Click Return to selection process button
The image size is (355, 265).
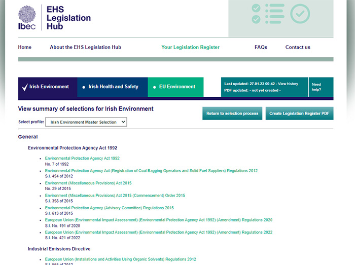click(x=232, y=113)
